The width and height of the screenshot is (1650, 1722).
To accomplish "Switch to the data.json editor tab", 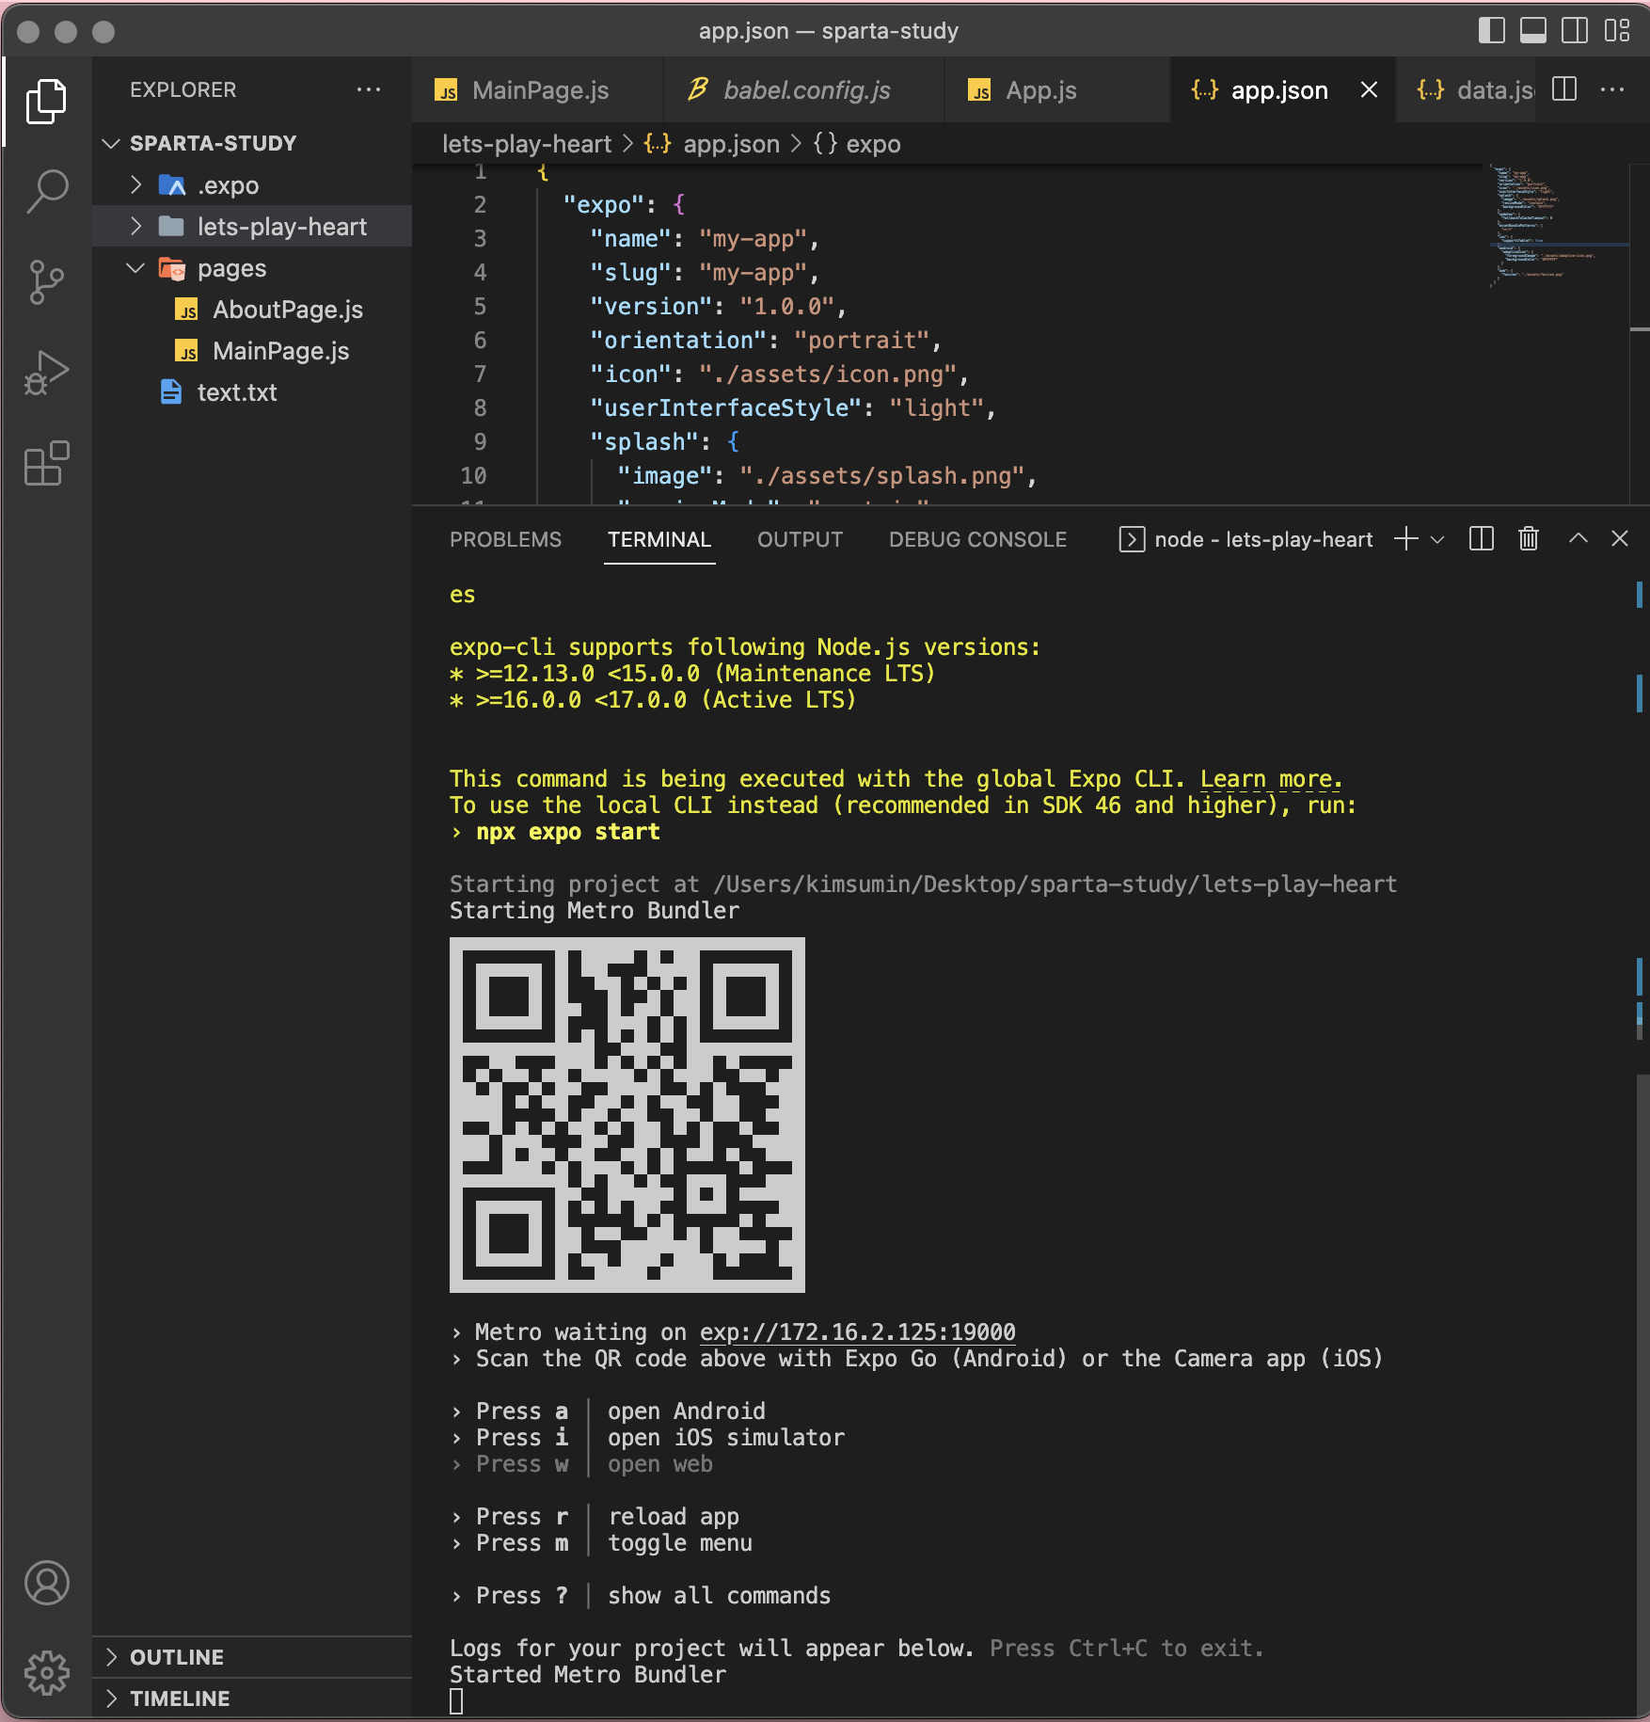I will pos(1466,89).
